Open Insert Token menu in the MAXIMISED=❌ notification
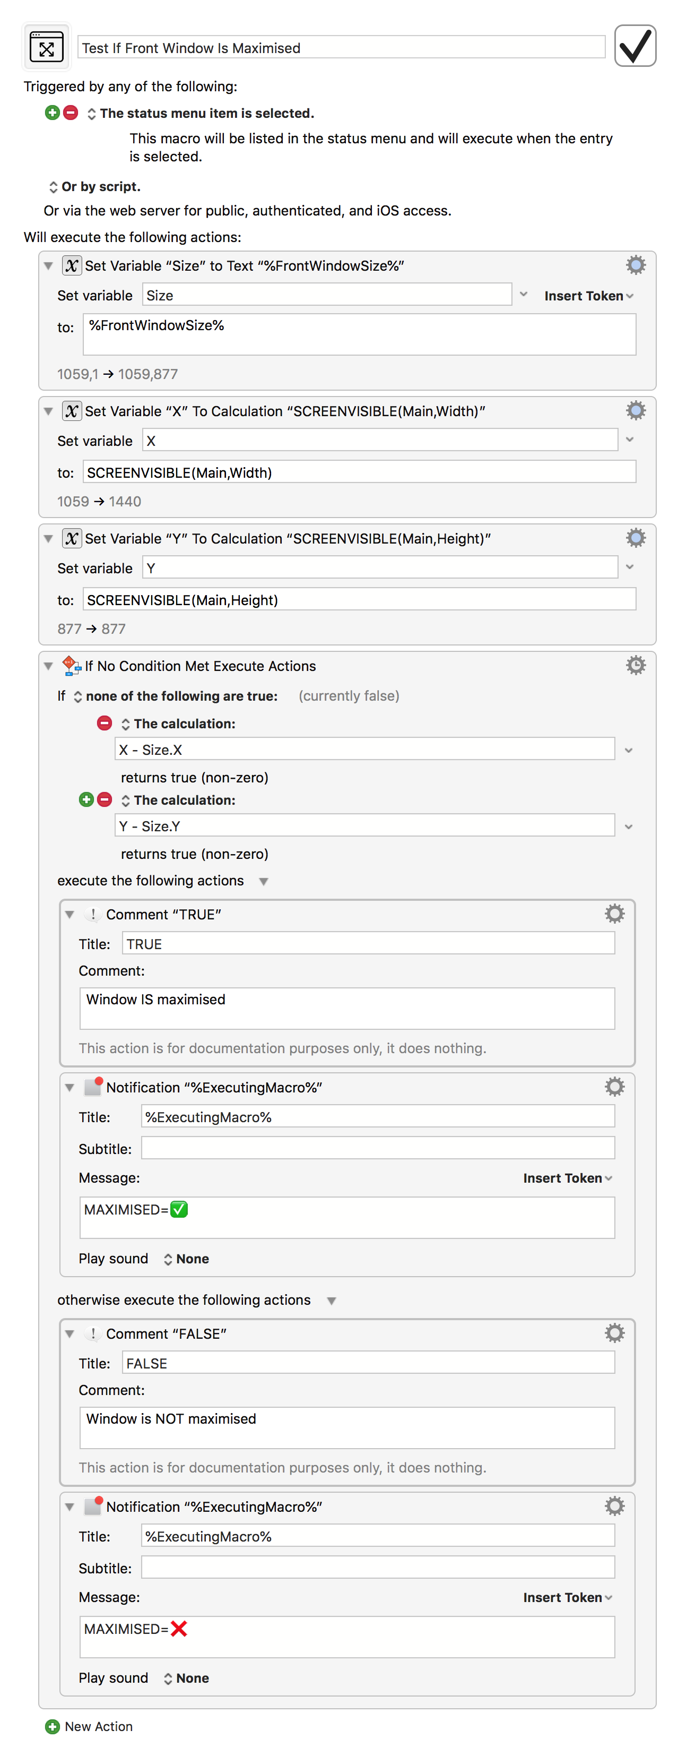The image size is (678, 1756). (x=567, y=1597)
